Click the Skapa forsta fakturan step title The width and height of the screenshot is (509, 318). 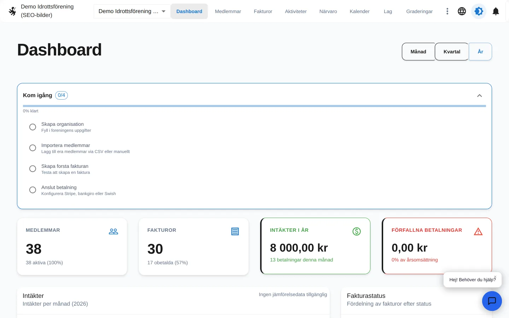pos(65,166)
